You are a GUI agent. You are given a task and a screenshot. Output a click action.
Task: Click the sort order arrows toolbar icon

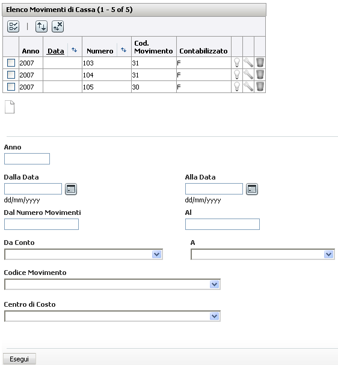(x=41, y=26)
